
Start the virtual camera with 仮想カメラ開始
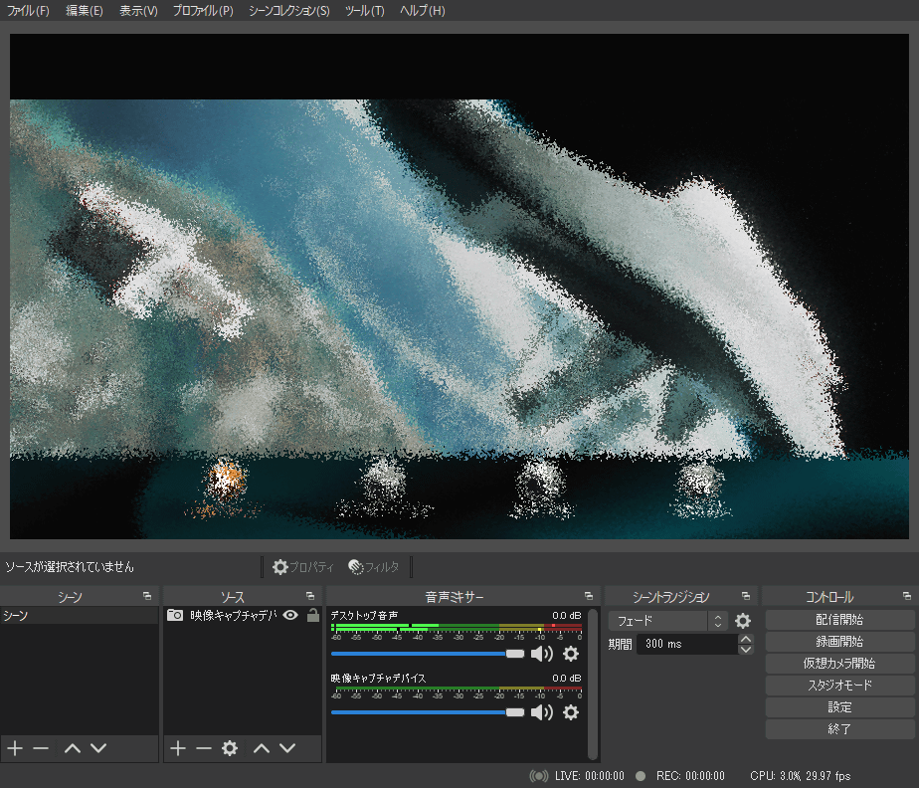tap(839, 663)
